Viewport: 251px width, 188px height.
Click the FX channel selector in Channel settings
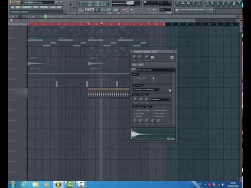(172, 57)
